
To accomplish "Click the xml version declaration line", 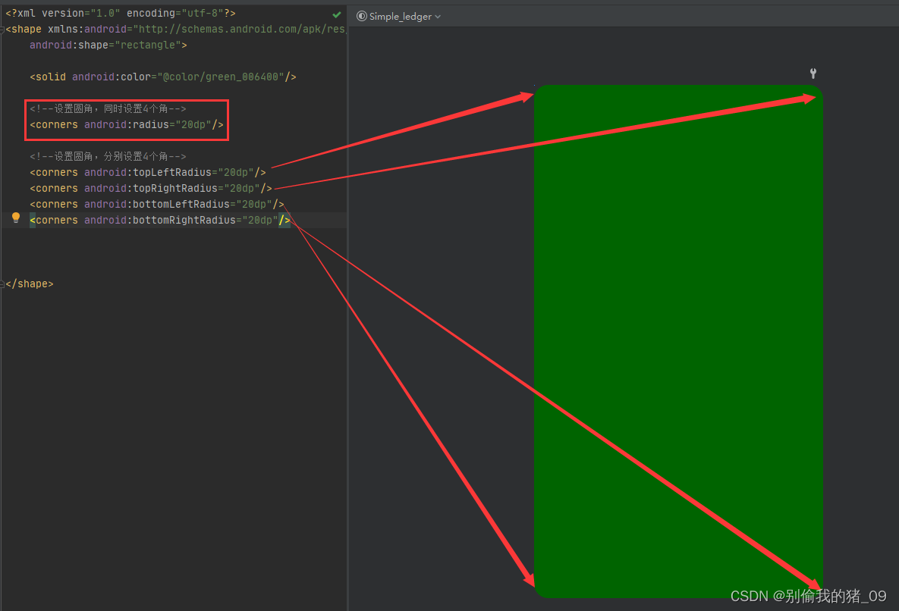I will pos(121,13).
